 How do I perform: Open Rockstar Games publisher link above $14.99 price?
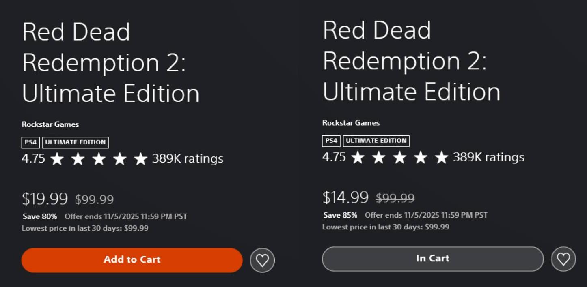tap(351, 123)
